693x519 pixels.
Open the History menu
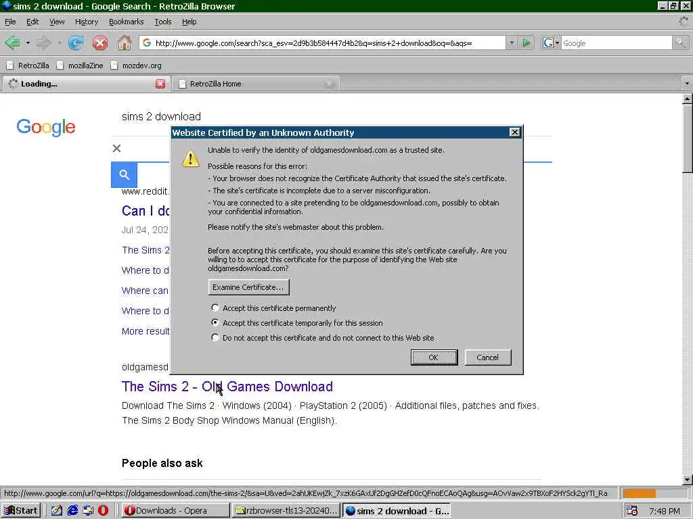point(86,22)
